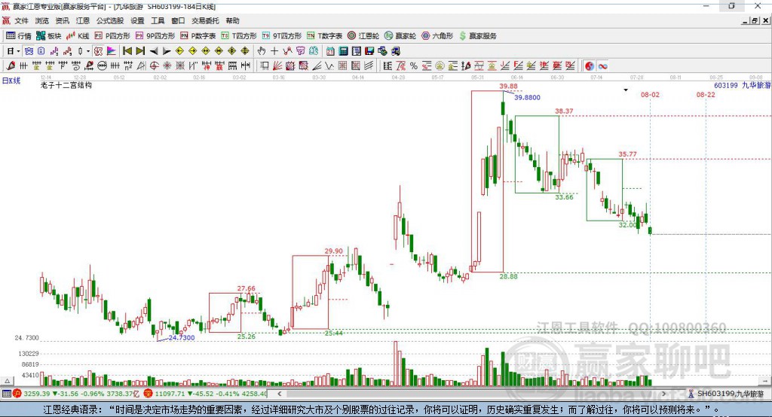This screenshot has height=417, width=772.
Task: Step chart forward with black right arrow
Action: click(167, 51)
